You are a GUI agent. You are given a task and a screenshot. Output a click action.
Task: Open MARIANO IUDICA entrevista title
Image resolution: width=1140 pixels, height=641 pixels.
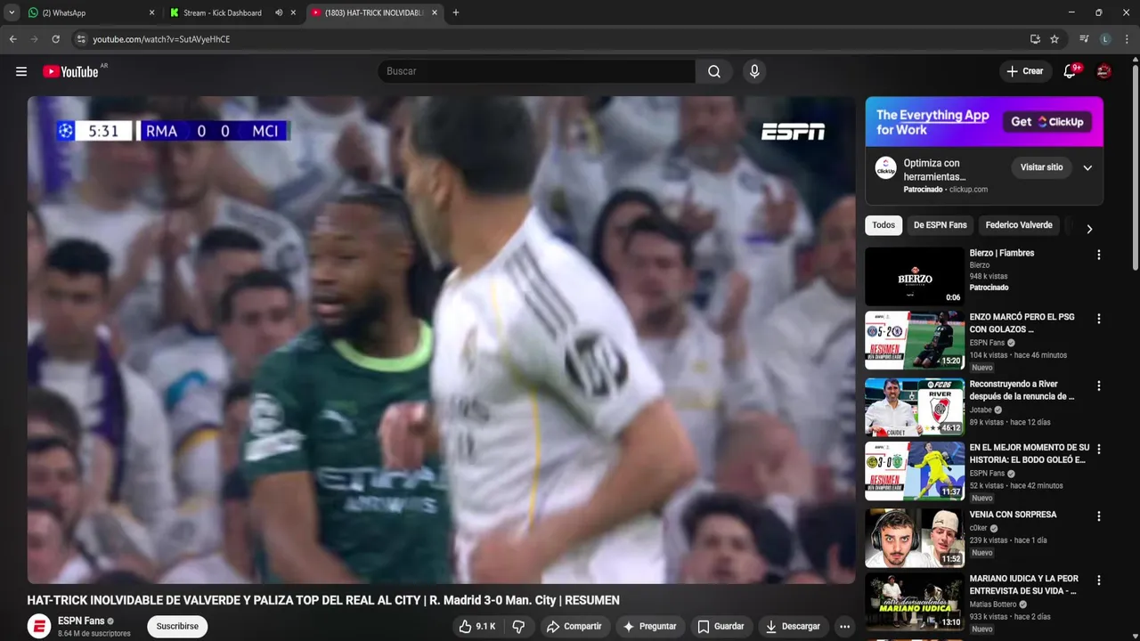tap(1024, 585)
